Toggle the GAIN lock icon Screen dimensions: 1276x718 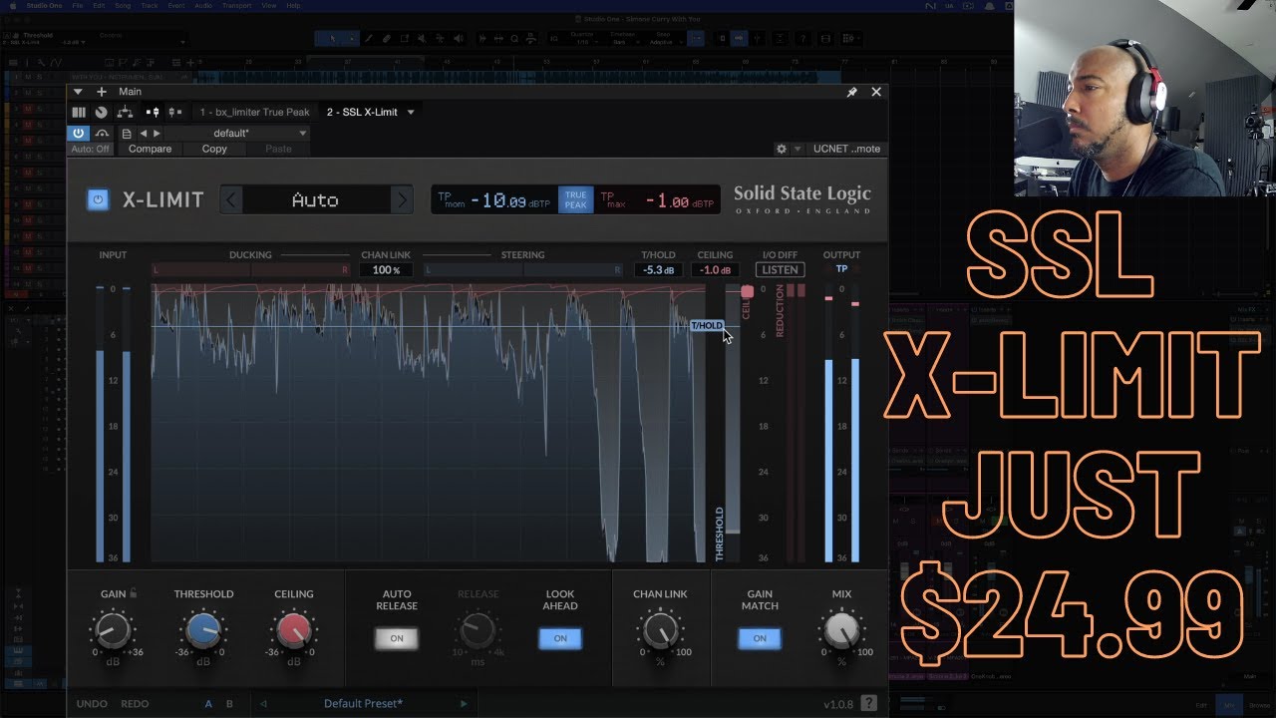(133, 593)
